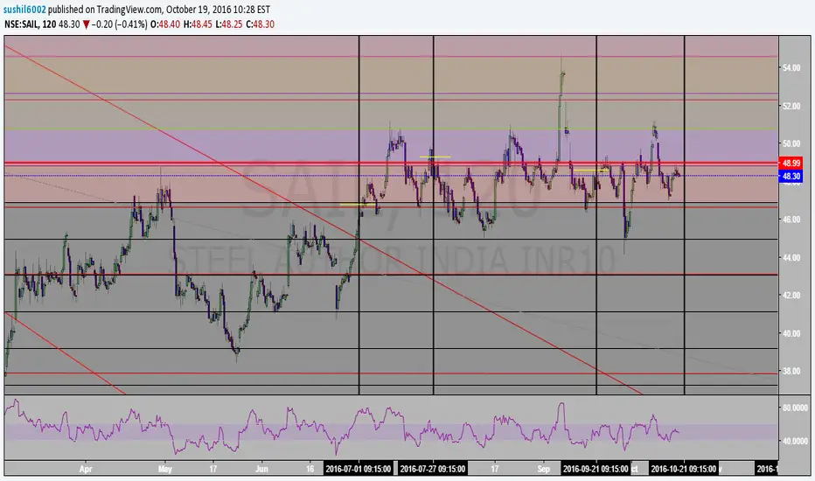Click the 54.00 price axis label
Screen dimensions: 815x481
click(x=791, y=68)
